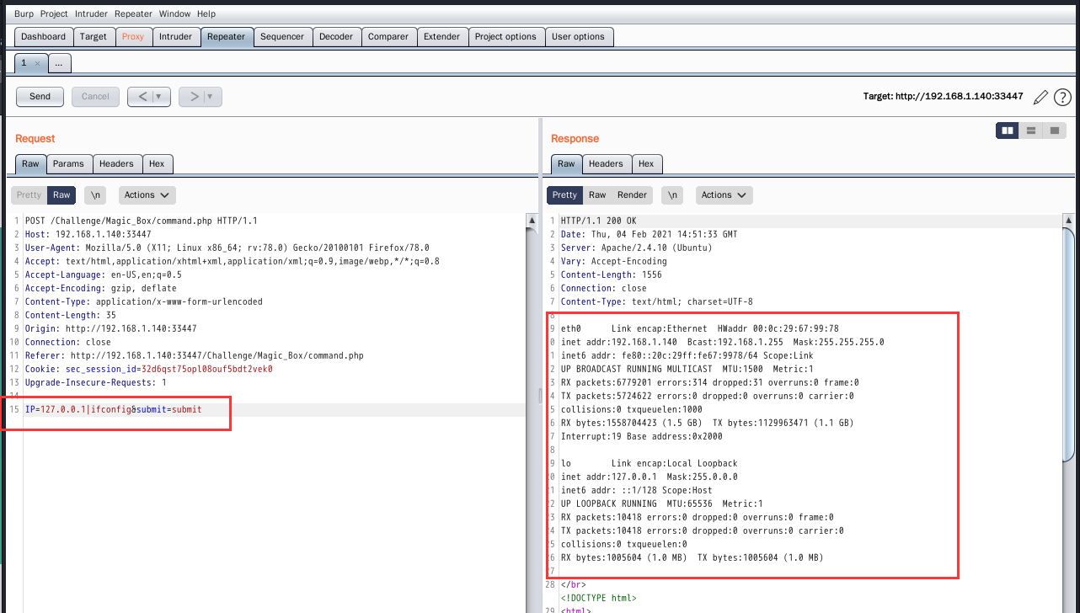Viewport: 1080px width, 613px height.
Task: Open response Headers tab
Action: click(x=606, y=164)
